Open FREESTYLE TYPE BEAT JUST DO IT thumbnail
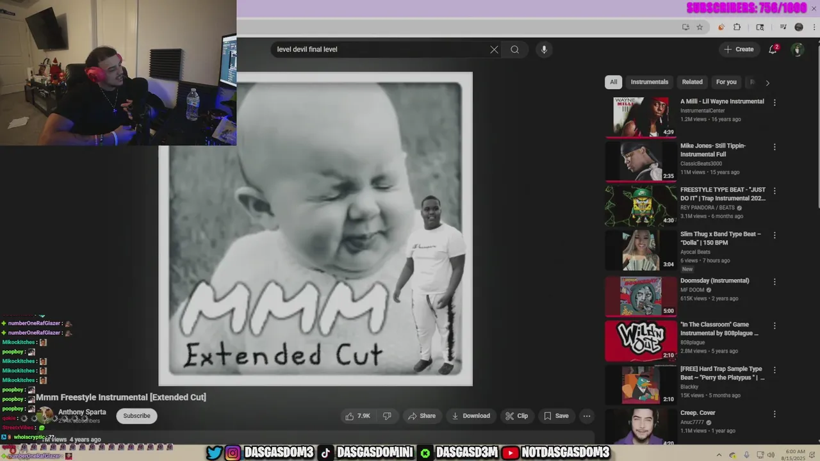The image size is (820, 461). (x=641, y=206)
